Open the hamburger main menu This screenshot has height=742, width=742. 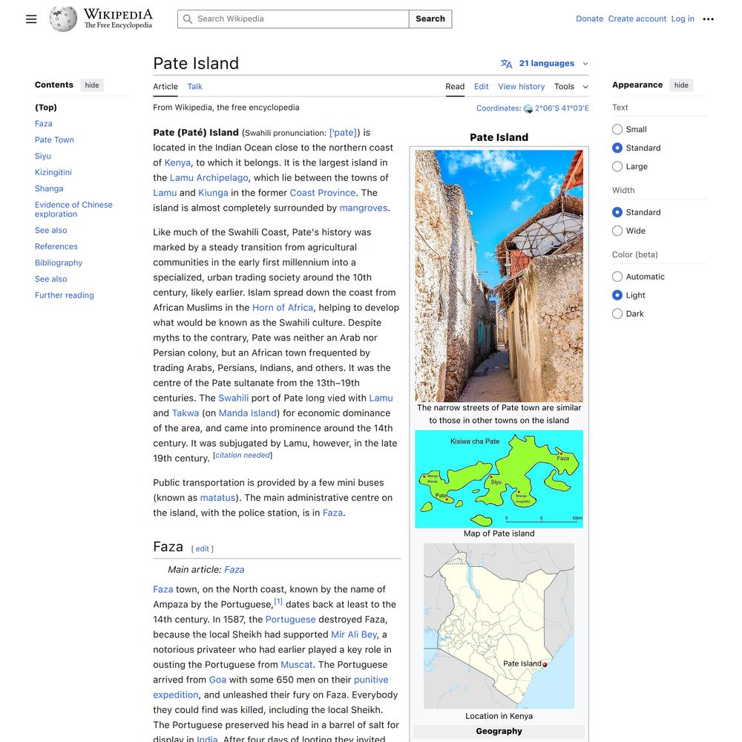31,19
